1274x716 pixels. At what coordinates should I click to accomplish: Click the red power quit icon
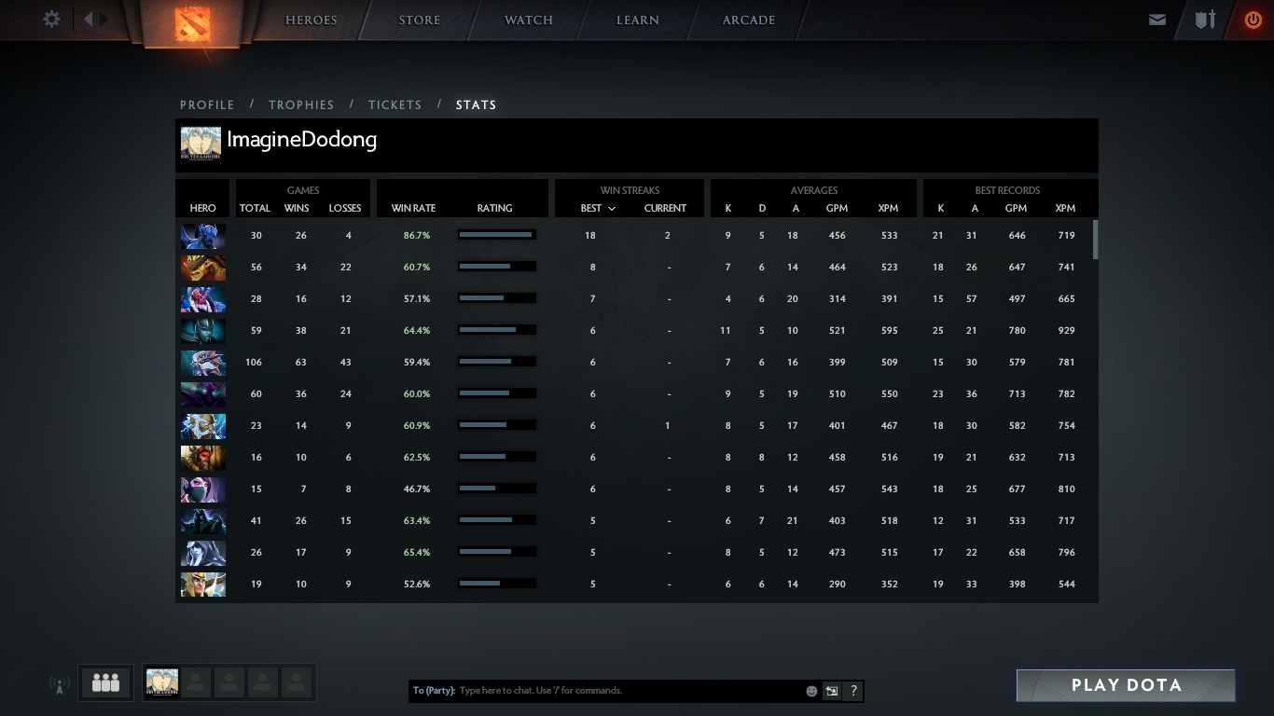pyautogui.click(x=1253, y=20)
